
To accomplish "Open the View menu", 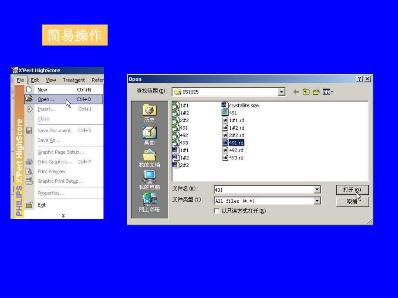I will click(x=51, y=80).
